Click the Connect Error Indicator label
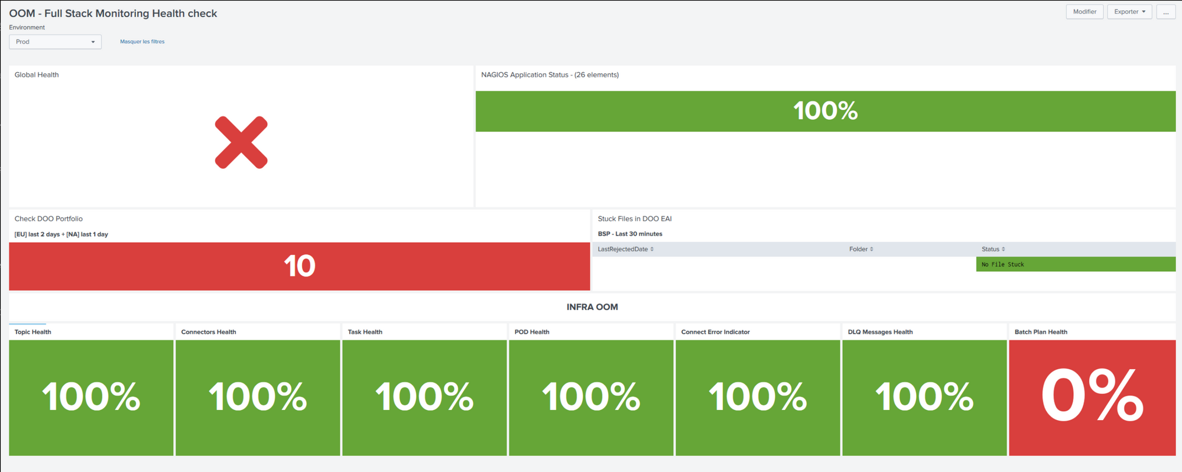1182x472 pixels. (x=715, y=332)
